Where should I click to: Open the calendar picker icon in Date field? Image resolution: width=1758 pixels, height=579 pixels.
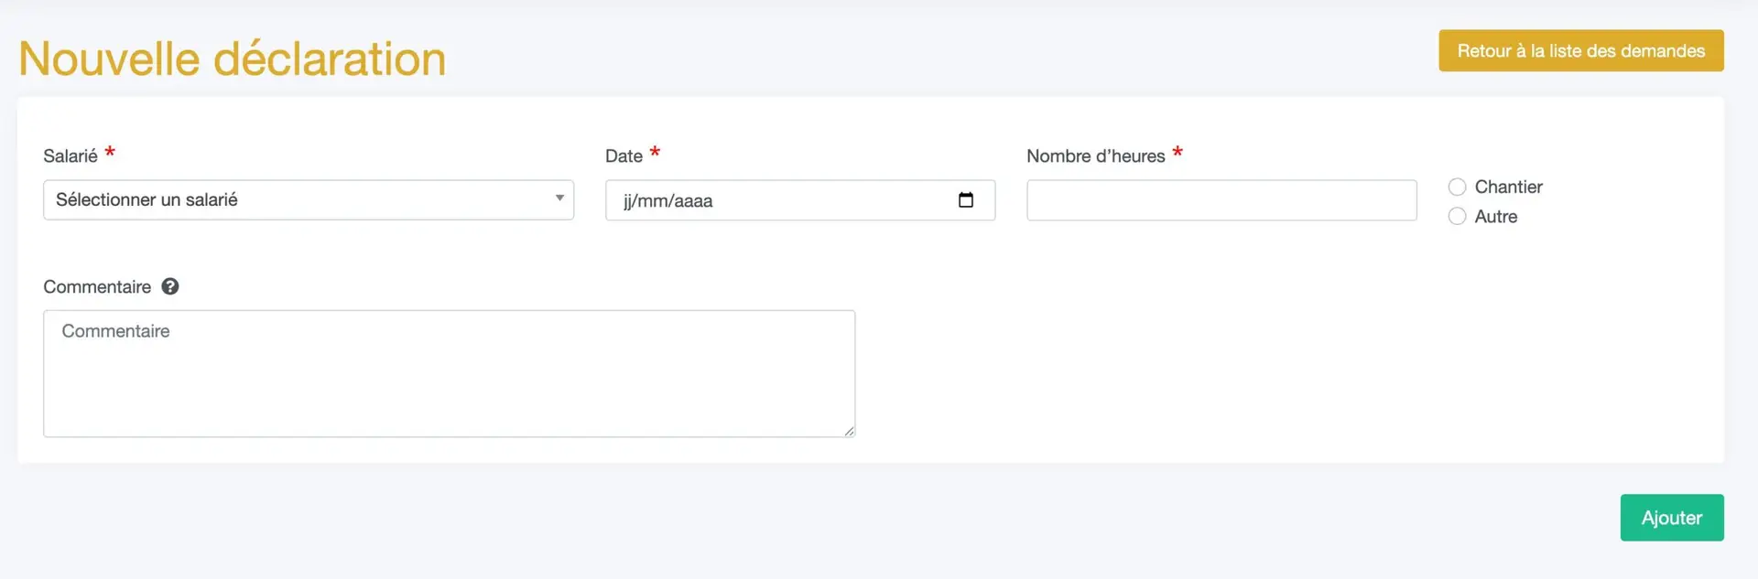[965, 200]
